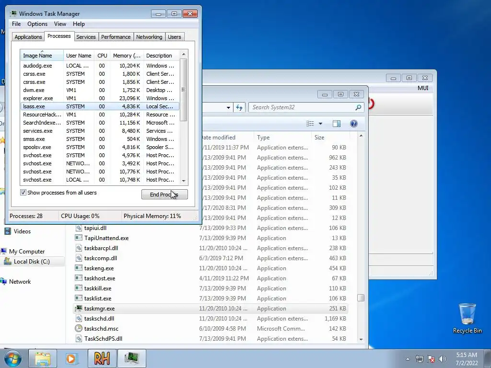Select spoolsv.exe process row

click(100, 147)
